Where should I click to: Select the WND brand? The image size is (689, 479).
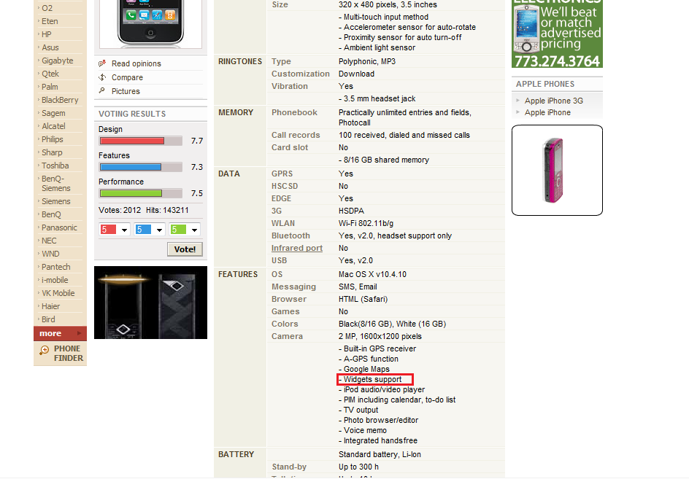click(x=50, y=254)
